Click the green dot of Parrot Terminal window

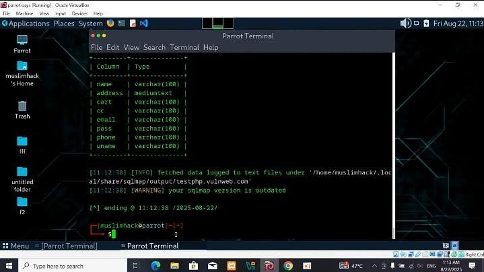click(98, 36)
